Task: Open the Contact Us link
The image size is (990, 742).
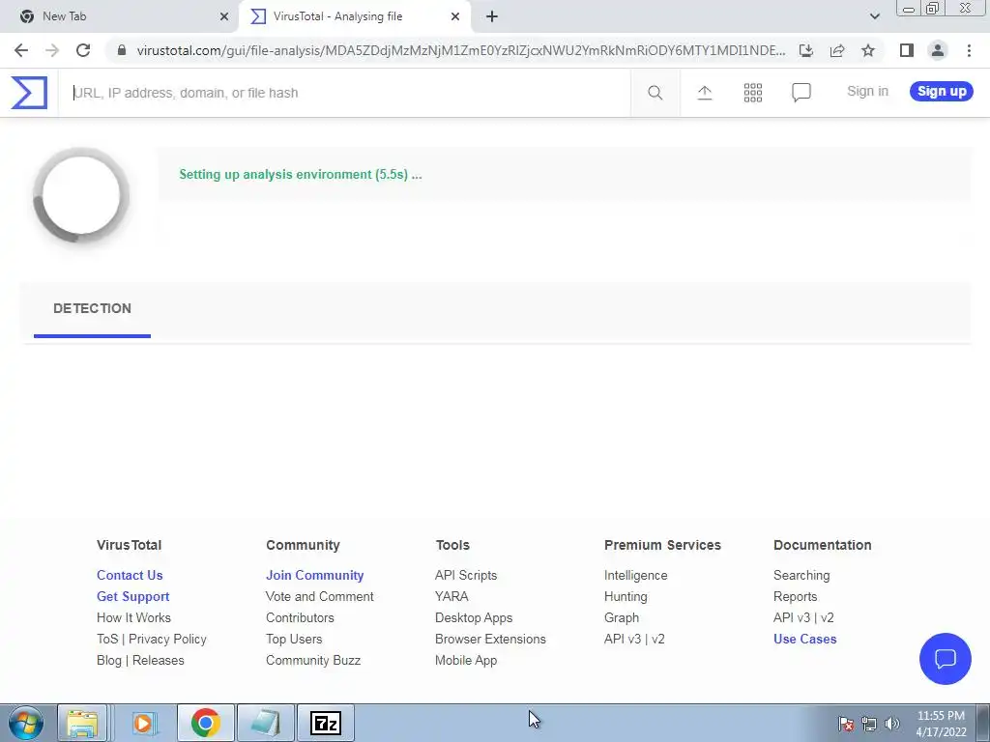Action: click(x=130, y=576)
